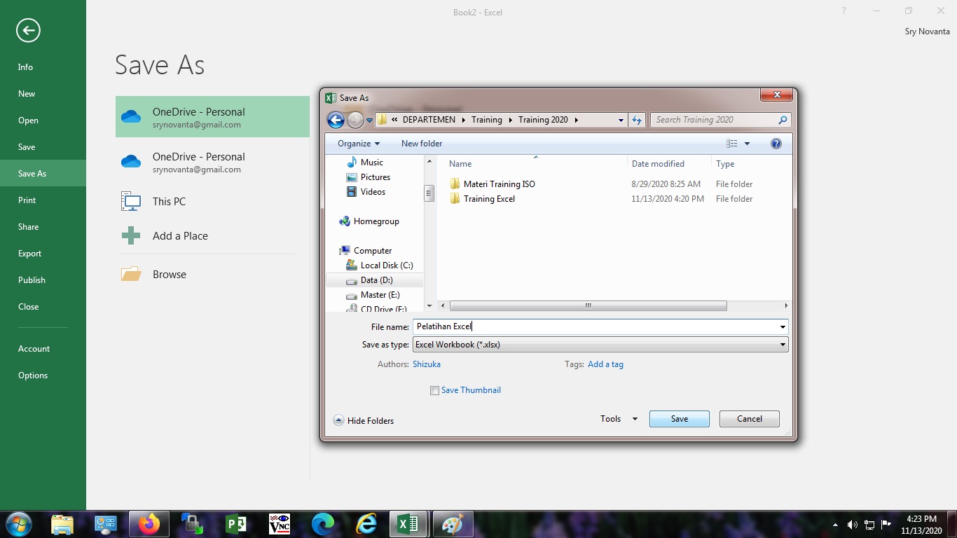Toggle the speaker volume control in the system tray
957x538 pixels.
[852, 523]
